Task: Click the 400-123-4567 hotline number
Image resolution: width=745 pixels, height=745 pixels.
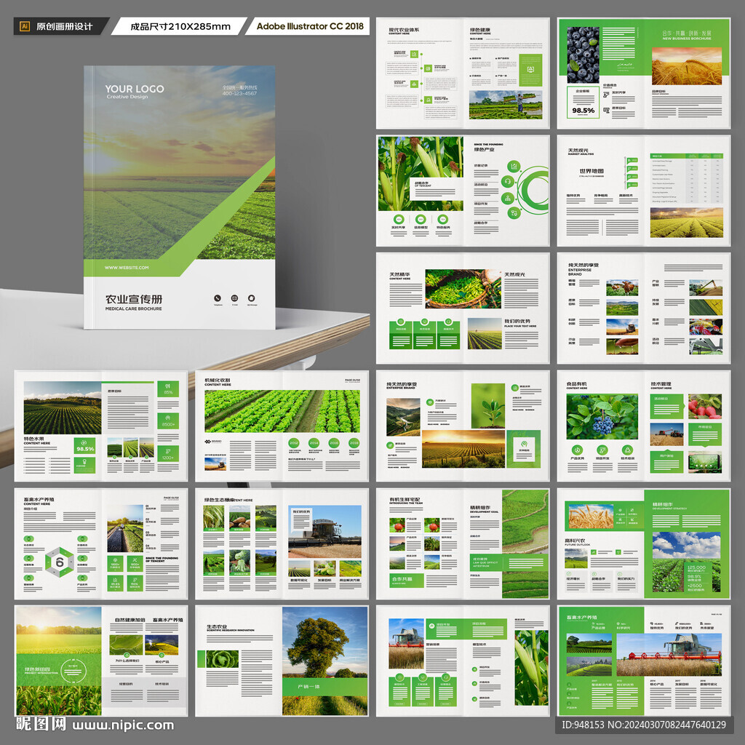Action: pos(239,94)
